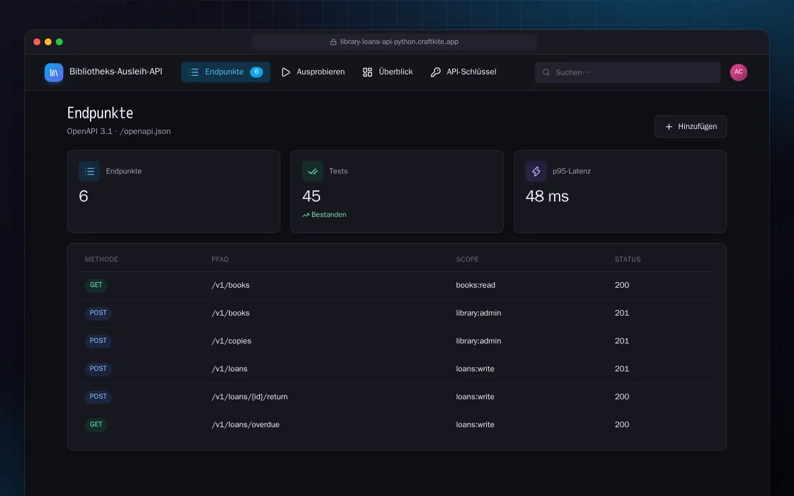This screenshot has height=496, width=794.
Task: Click library:admin scope in /v1/copies row
Action: [478, 341]
